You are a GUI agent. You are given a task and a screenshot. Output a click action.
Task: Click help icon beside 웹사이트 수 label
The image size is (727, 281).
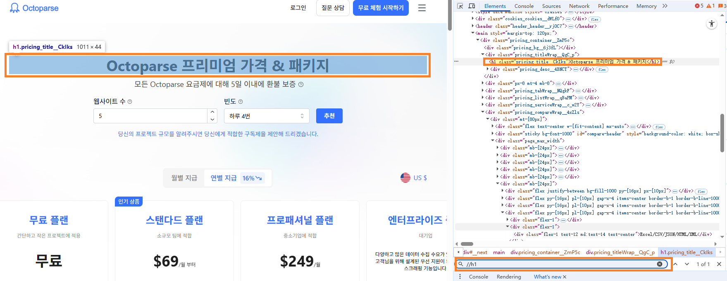(x=130, y=102)
